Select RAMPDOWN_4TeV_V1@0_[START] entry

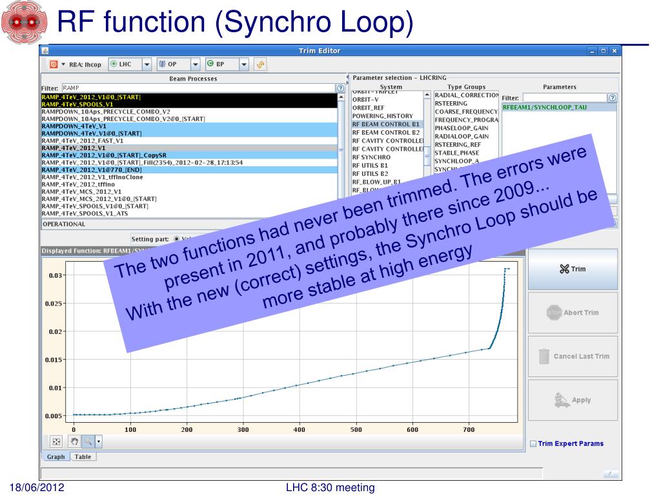coord(189,133)
